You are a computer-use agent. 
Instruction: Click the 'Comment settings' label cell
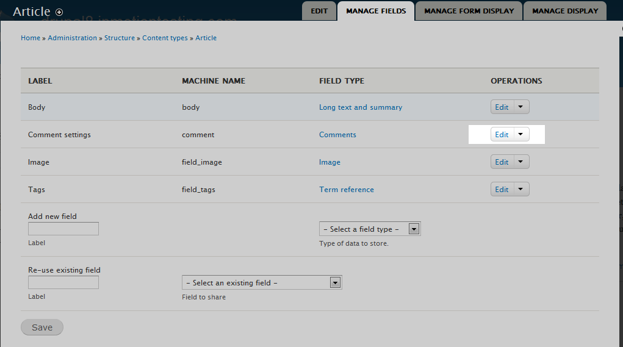click(x=59, y=135)
